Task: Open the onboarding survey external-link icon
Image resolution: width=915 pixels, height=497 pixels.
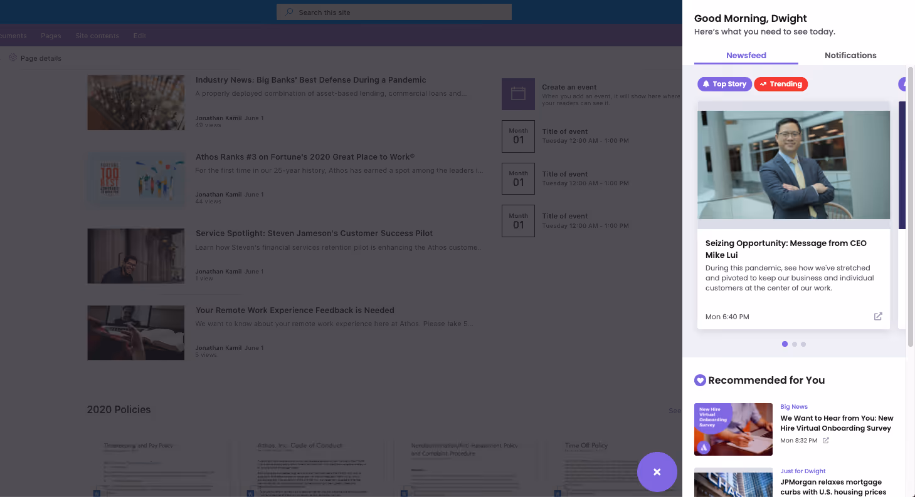Action: point(825,440)
